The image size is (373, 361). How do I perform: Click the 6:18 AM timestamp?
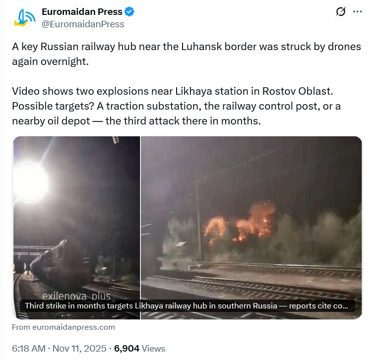[x=29, y=349]
